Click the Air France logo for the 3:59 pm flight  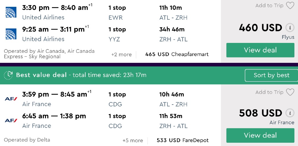(11, 99)
